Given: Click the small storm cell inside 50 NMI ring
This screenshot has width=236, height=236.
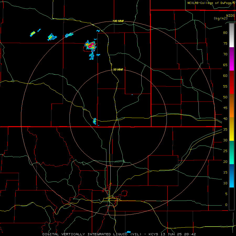Looking at the screenshot, I should click(x=94, y=121).
